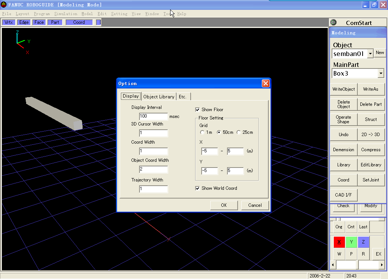Click the FANUC application icon in title bar
The width and height of the screenshot is (388, 279).
tap(3, 5)
